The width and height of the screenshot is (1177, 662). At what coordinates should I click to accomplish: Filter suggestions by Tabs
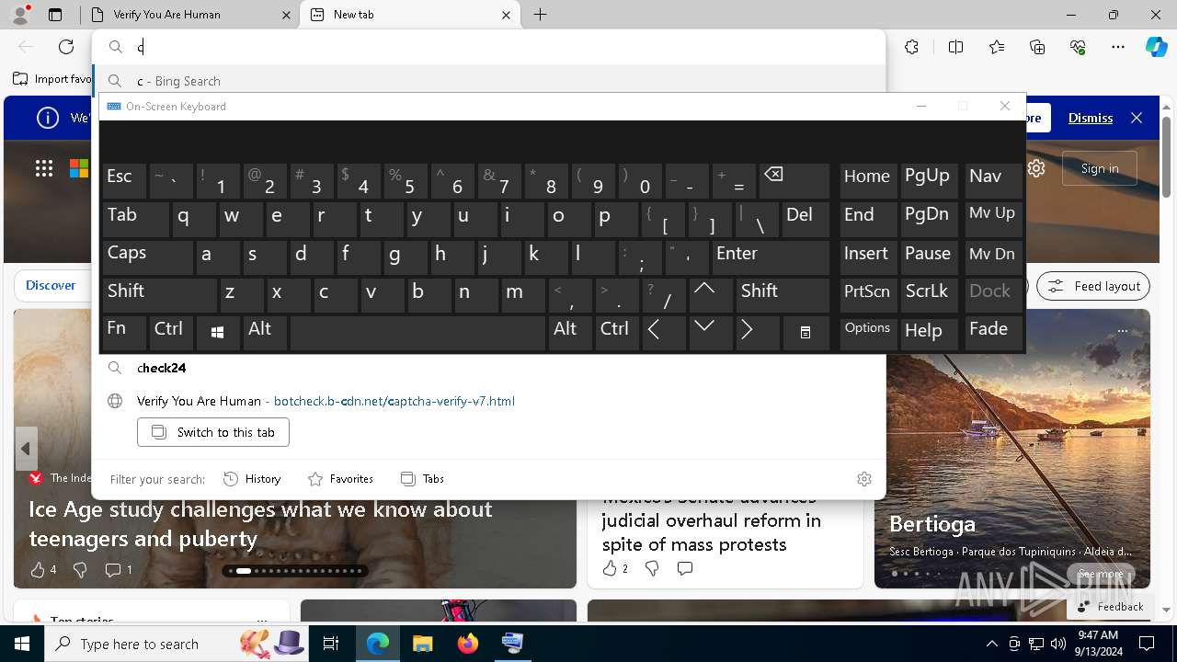(423, 479)
